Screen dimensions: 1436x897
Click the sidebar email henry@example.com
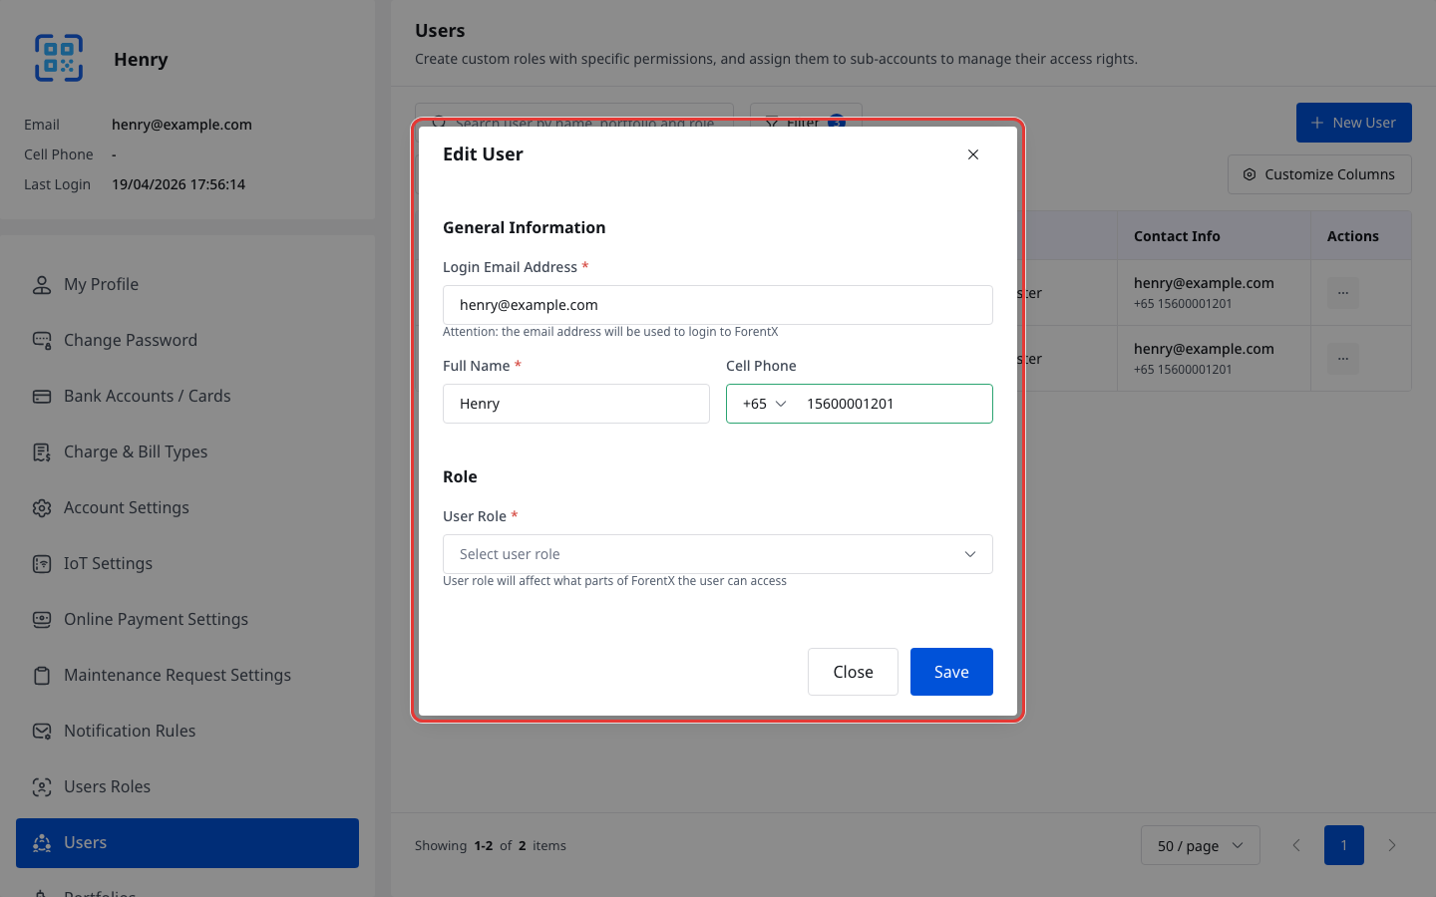tap(181, 125)
